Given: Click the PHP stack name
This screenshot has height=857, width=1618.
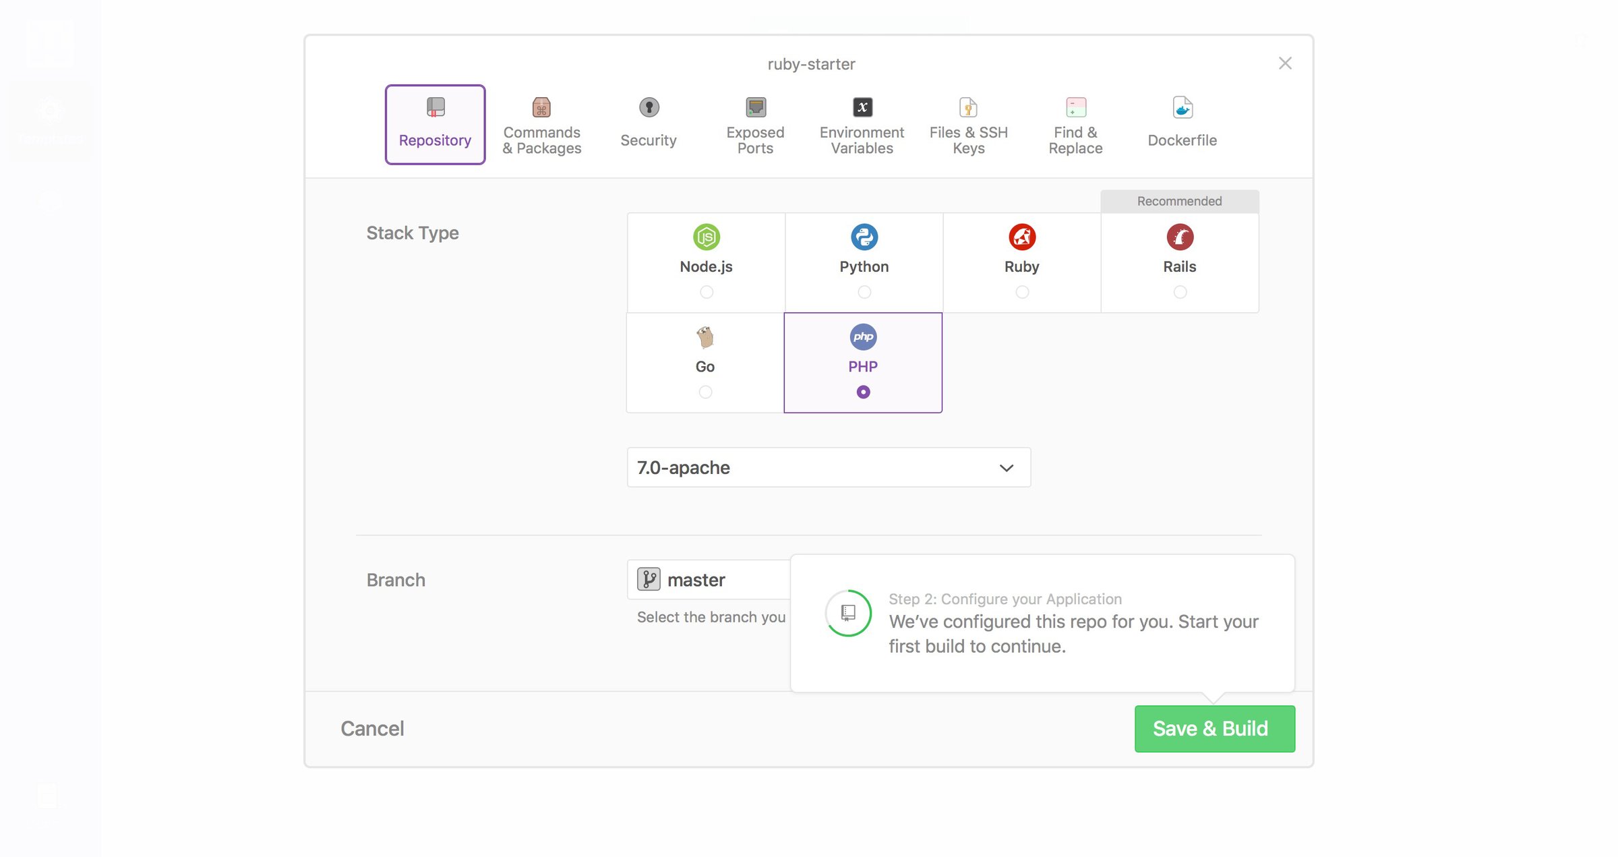Looking at the screenshot, I should point(863,366).
